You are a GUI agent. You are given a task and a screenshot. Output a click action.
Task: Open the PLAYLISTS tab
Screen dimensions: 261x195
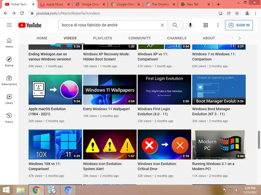pyautogui.click(x=102, y=38)
